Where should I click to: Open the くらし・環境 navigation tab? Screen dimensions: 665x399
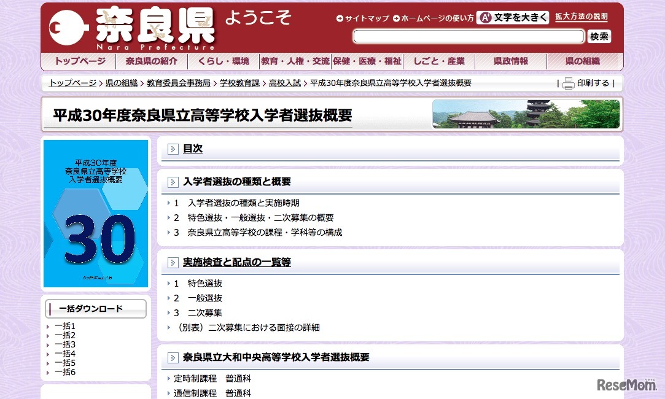coord(224,61)
